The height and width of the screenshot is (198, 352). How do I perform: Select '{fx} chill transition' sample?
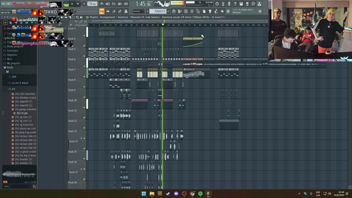(x=25, y=94)
